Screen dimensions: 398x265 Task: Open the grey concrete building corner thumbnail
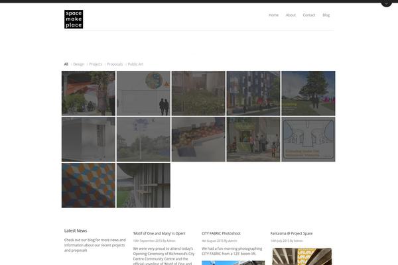(x=88, y=139)
